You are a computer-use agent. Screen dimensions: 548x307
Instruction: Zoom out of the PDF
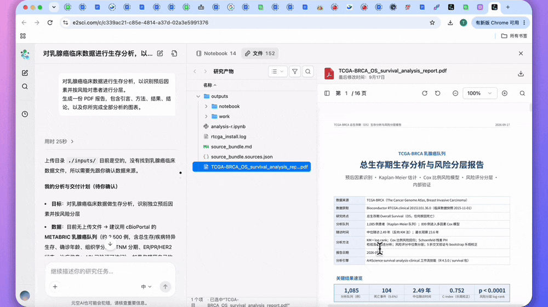click(455, 93)
